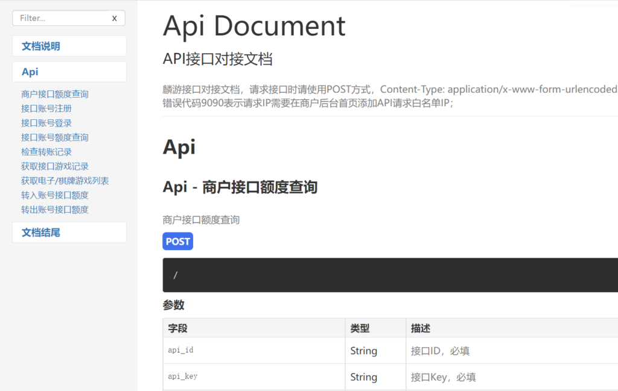This screenshot has width=618, height=391.
Task: Open 检查转账记录 from the sidebar
Action: pyautogui.click(x=45, y=152)
